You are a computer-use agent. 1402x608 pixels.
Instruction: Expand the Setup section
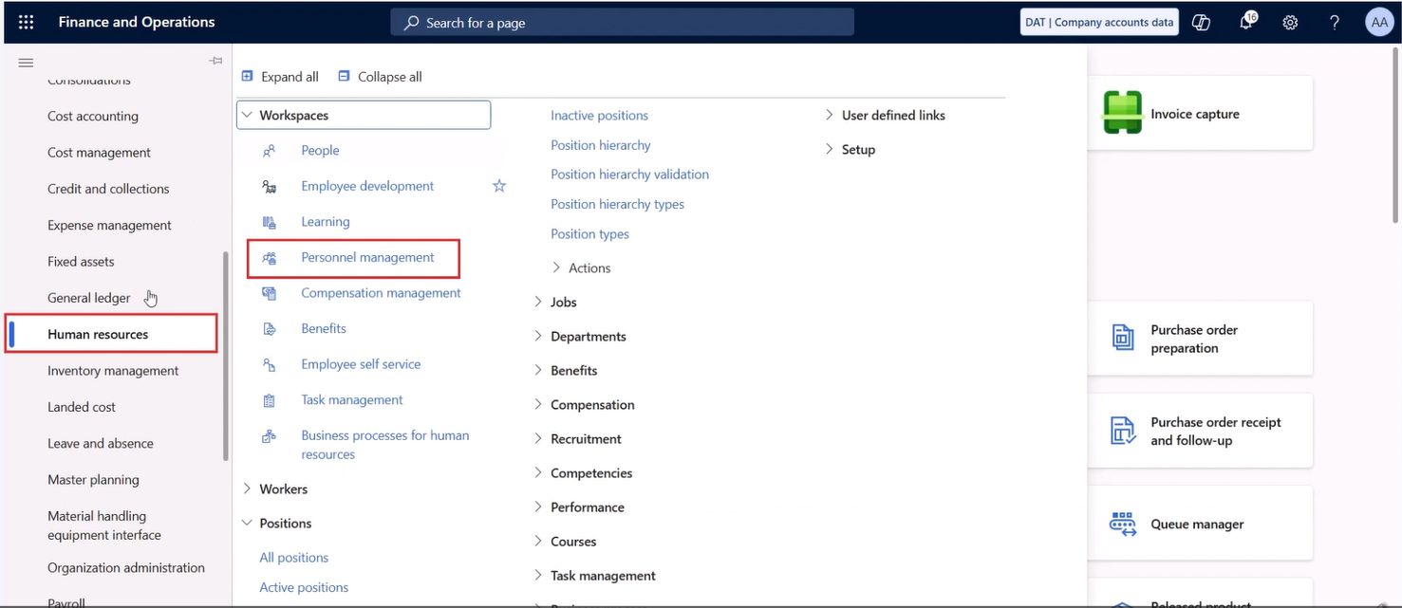(x=830, y=149)
